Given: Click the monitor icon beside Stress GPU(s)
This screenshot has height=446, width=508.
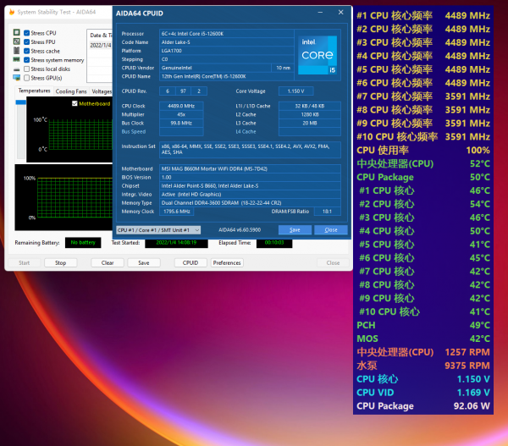Looking at the screenshot, I should 17,78.
